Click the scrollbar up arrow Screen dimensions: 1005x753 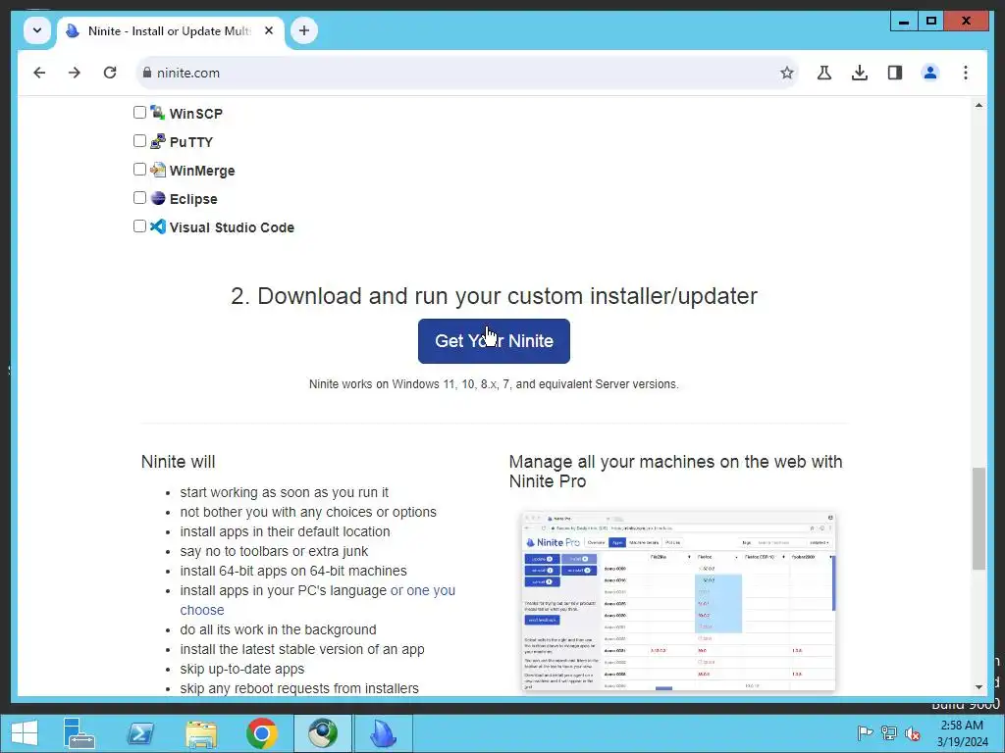979,105
